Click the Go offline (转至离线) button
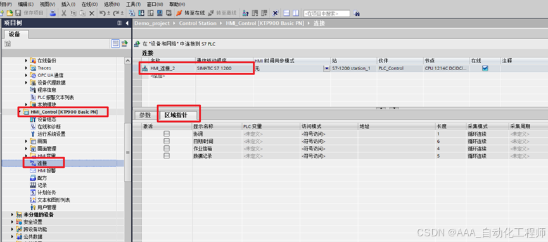The width and height of the screenshot is (548, 242). coord(222,13)
